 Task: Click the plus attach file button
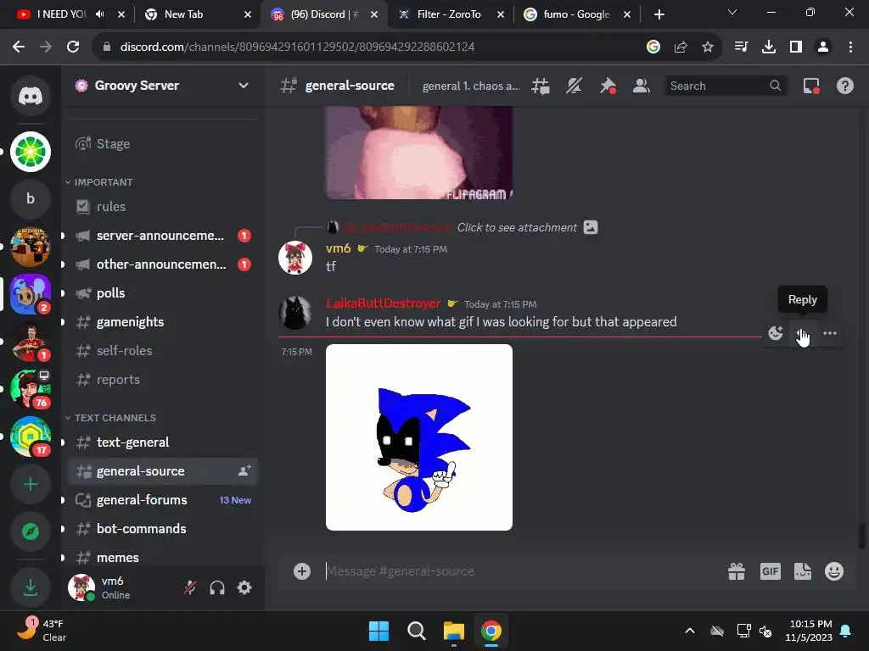pos(302,571)
